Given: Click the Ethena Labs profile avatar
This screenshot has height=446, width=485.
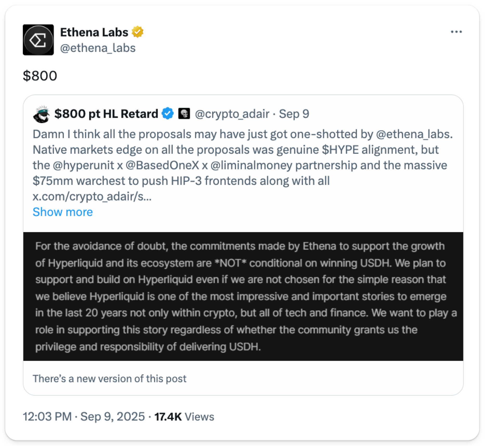Looking at the screenshot, I should [x=38, y=40].
